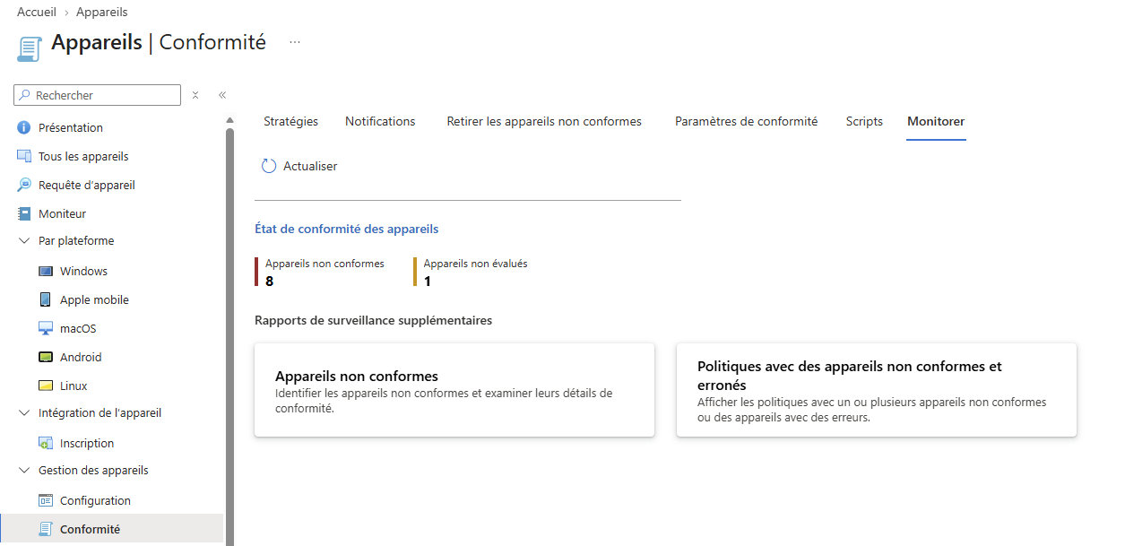Click Rapports de surveillance supplémentaires heading
This screenshot has height=546, width=1125.
coord(373,320)
